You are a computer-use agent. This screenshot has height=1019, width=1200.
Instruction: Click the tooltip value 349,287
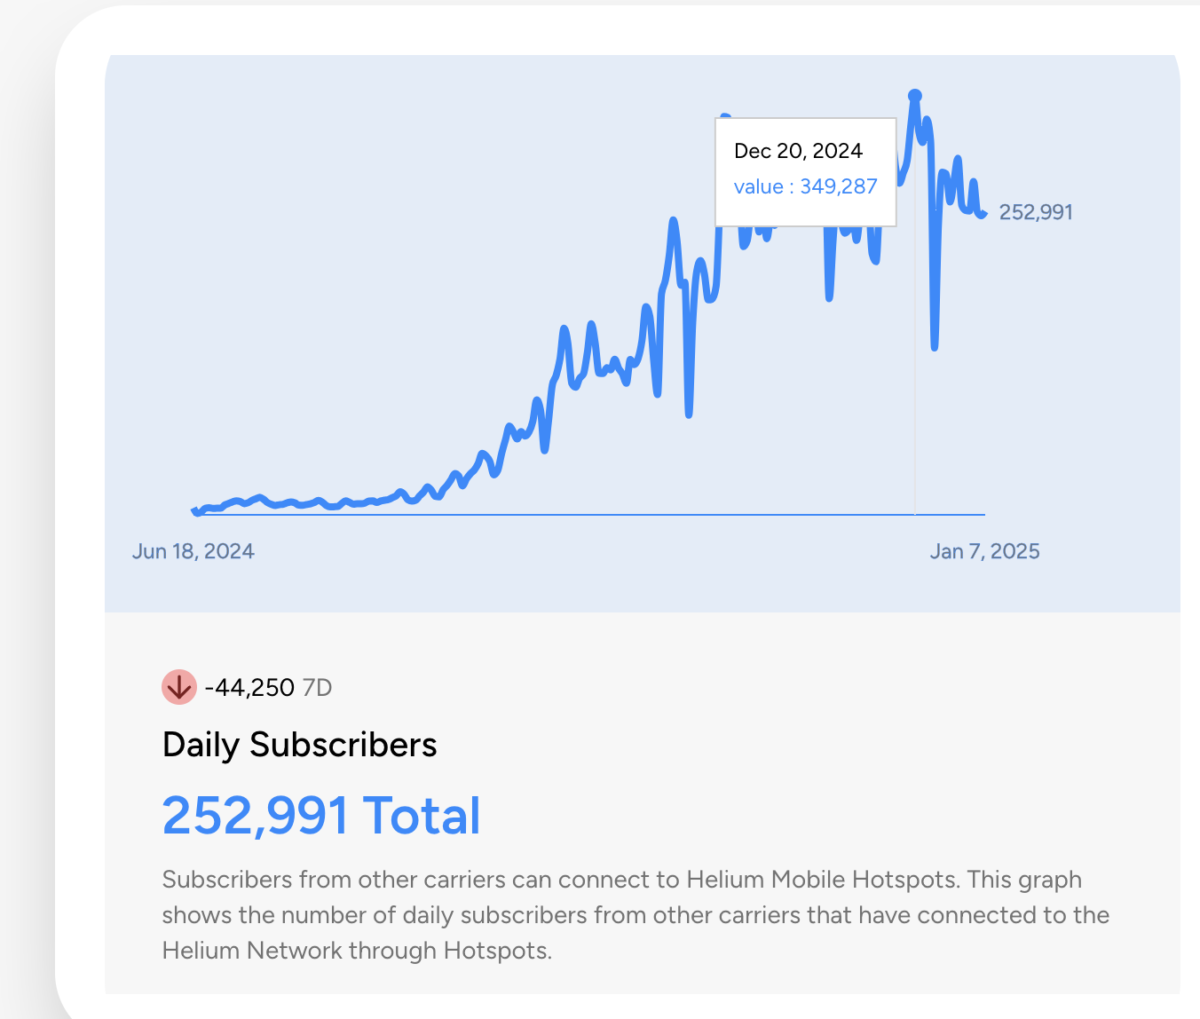(x=839, y=186)
